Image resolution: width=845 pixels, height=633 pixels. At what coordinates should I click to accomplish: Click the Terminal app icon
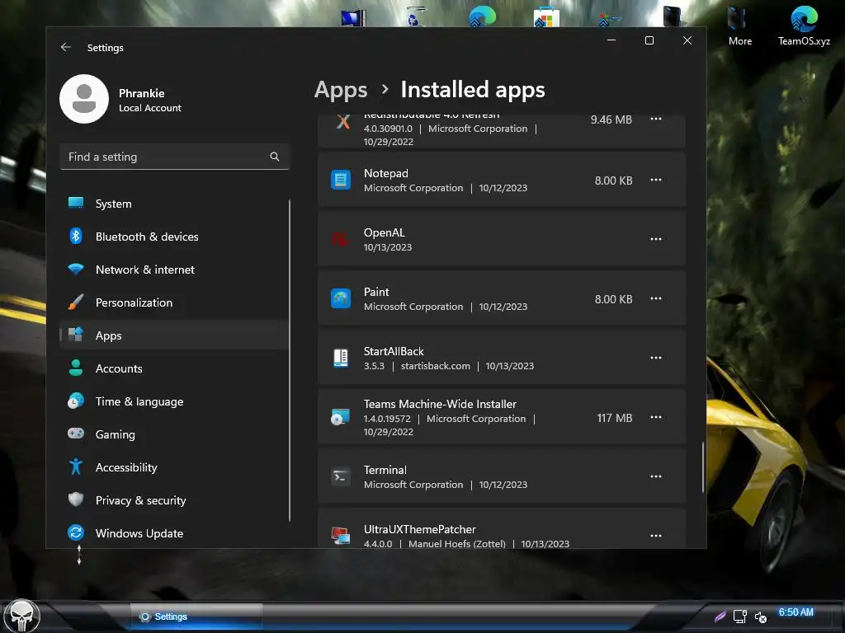pos(341,476)
